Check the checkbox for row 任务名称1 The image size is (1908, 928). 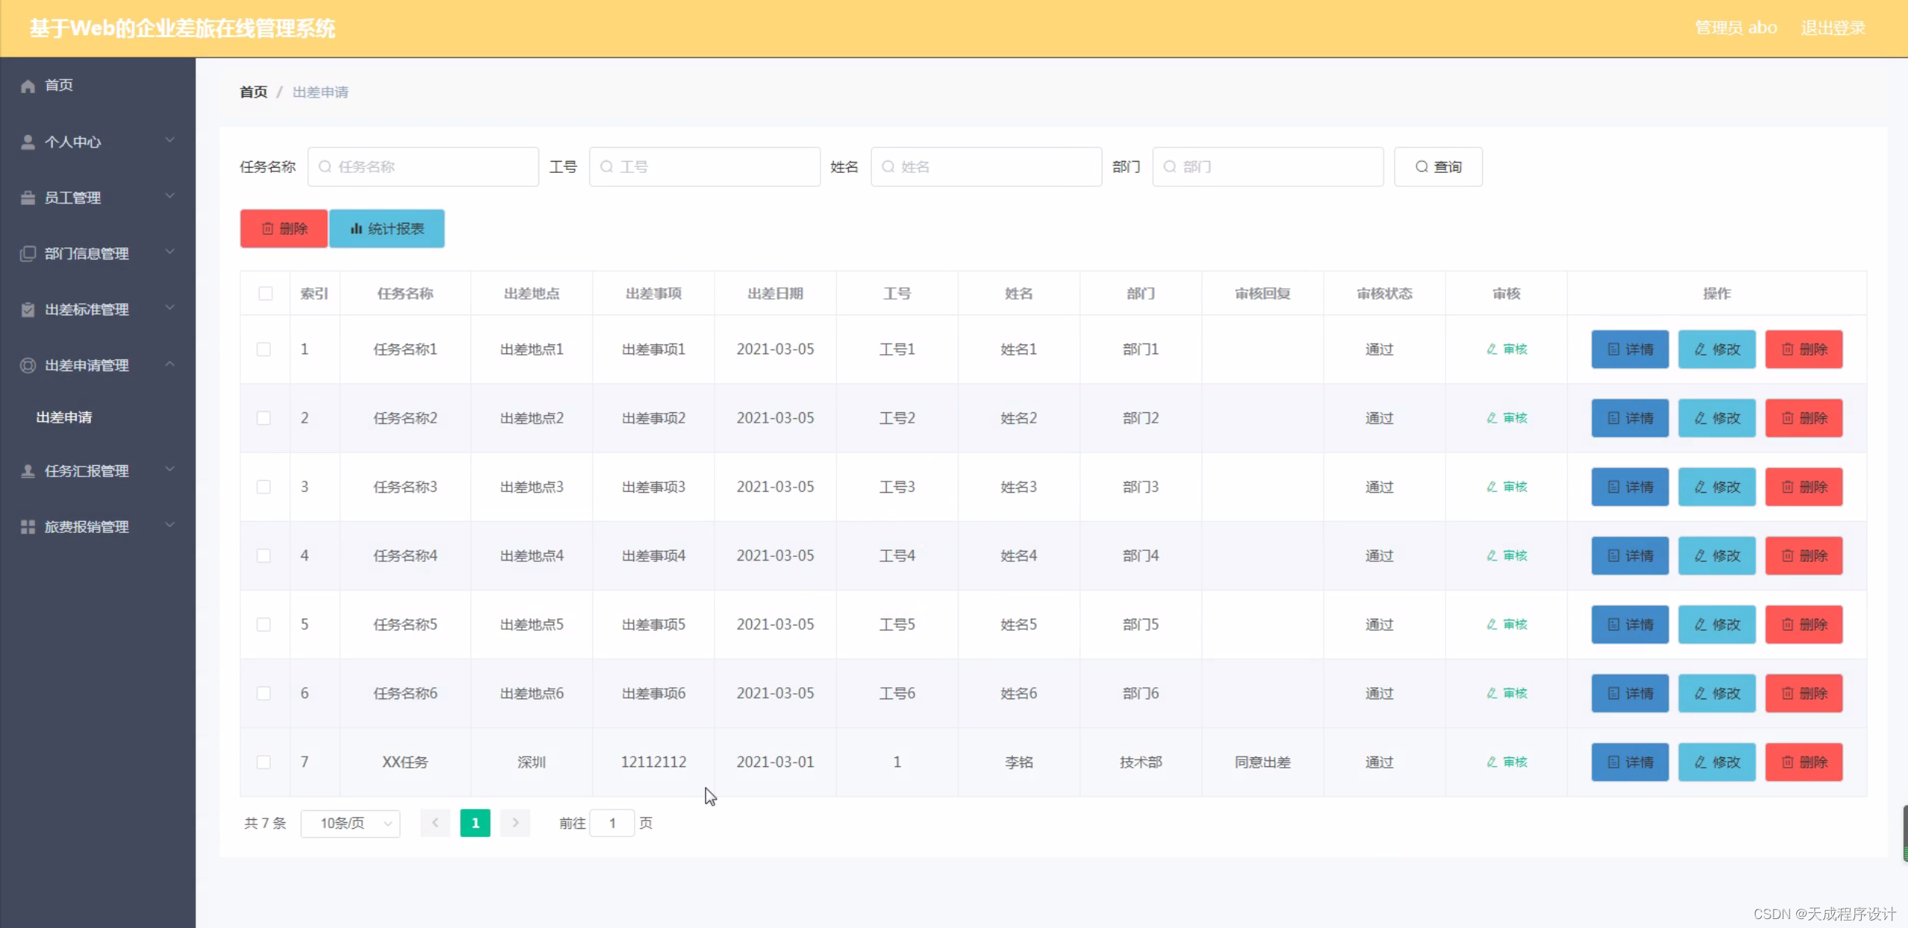point(265,349)
